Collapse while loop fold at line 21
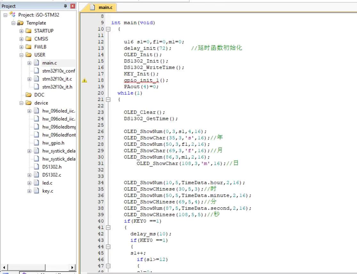Viewport: 357px width, 274px height. click(108, 100)
